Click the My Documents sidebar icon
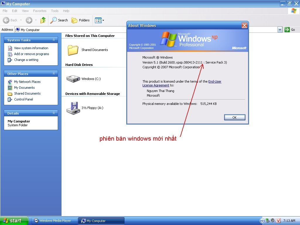 [x=10, y=88]
